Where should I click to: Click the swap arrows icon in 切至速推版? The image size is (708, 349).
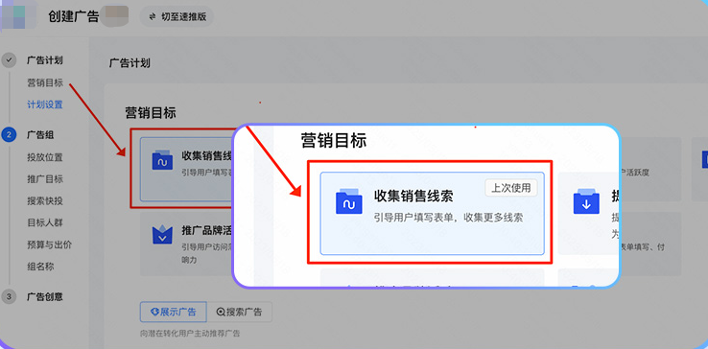[x=153, y=16]
